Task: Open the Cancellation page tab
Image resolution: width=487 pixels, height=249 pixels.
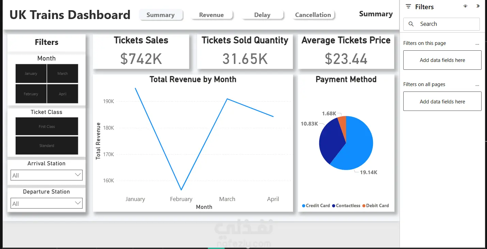Action: coord(313,15)
